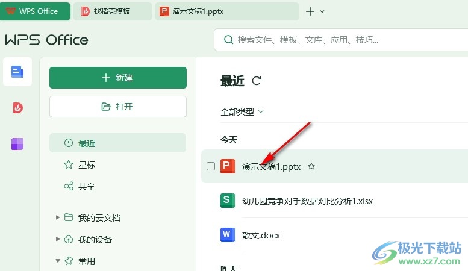Click the plus icon to add a tab
Screen dimensions: 468x271
point(310,11)
